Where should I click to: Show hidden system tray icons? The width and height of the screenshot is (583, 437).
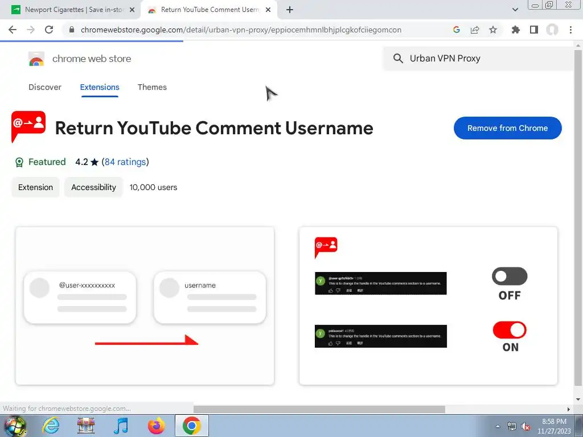tap(498, 426)
